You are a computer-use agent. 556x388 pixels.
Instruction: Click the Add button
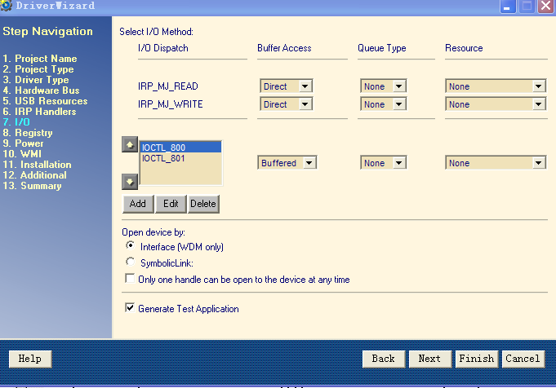(x=137, y=204)
